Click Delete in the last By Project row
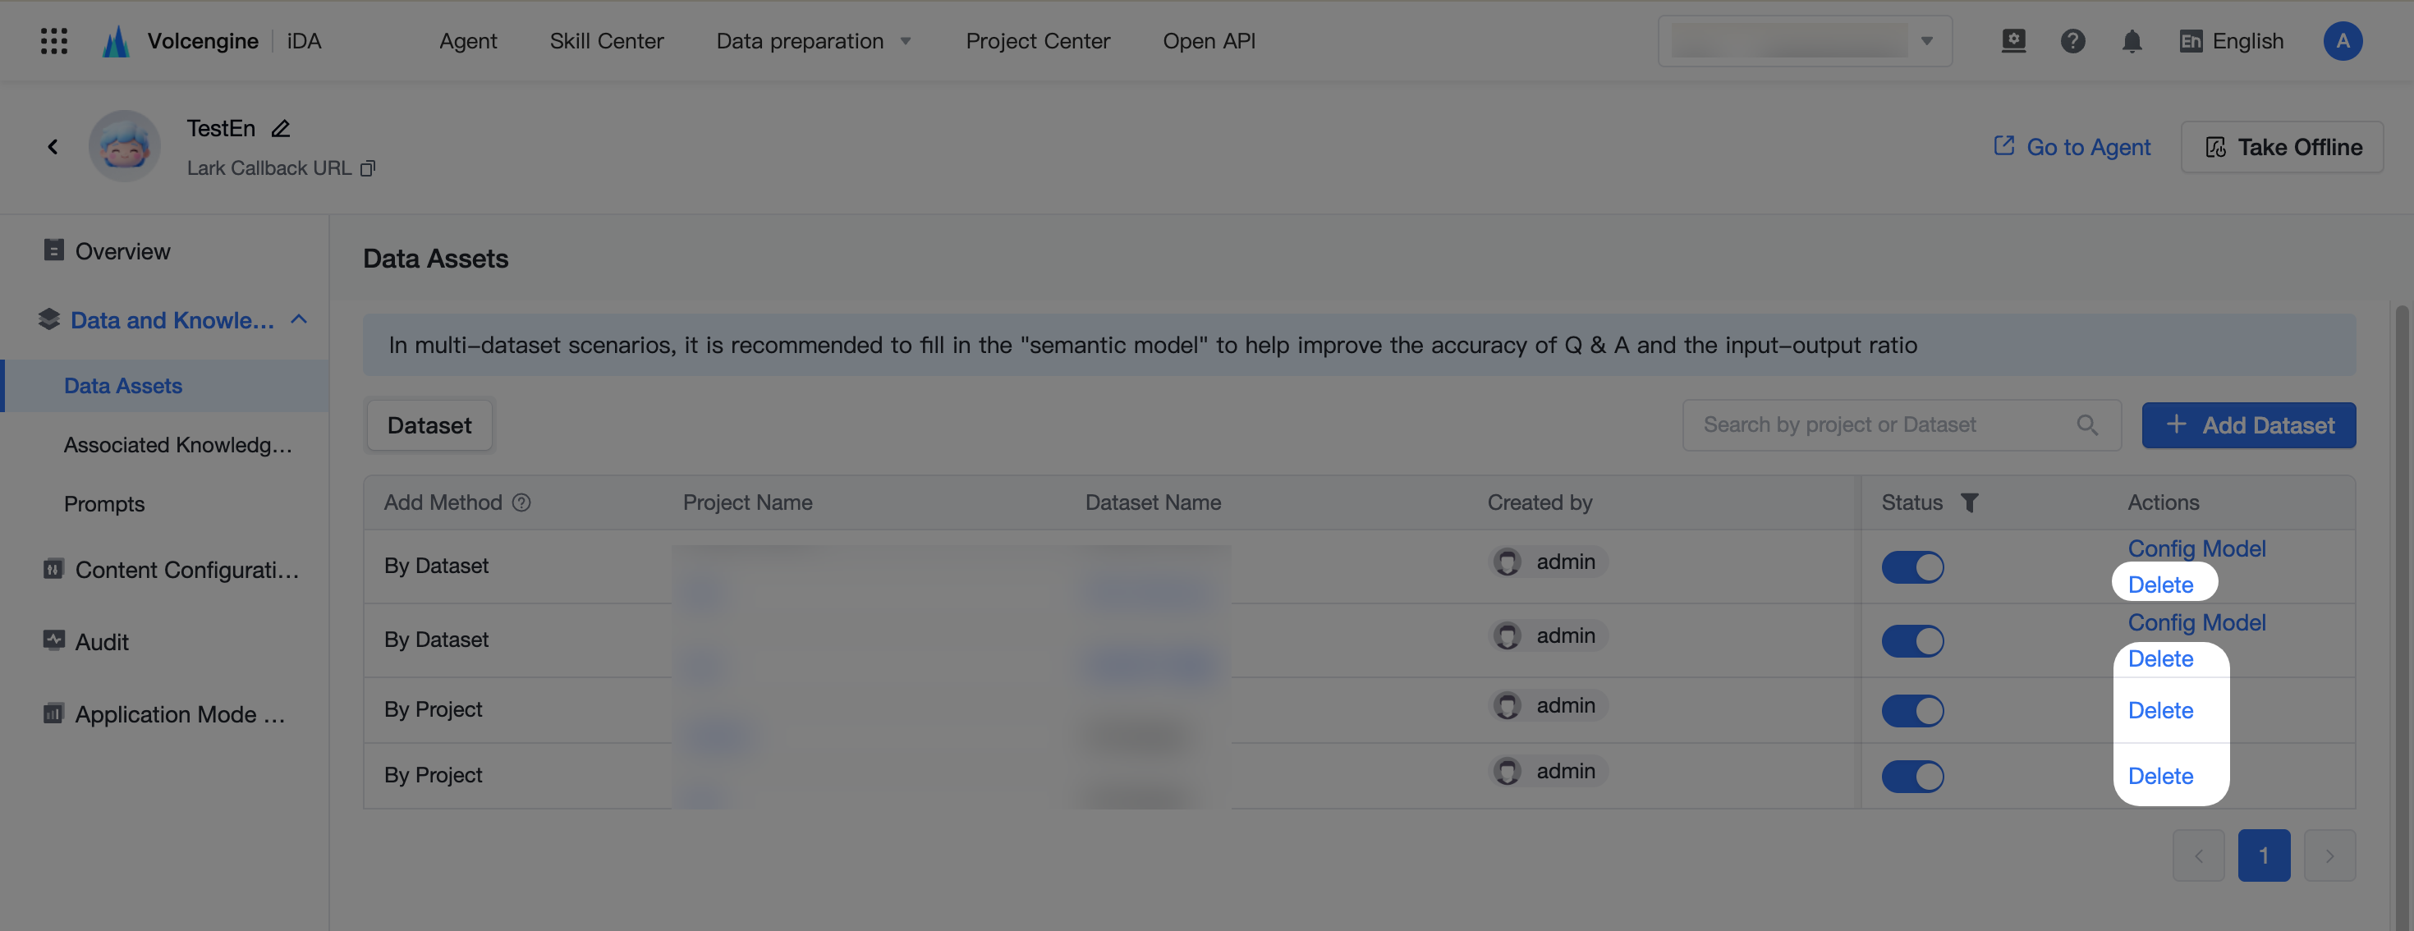Viewport: 2414px width, 931px height. 2160,777
